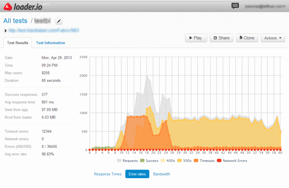The height and width of the screenshot is (188, 289).
Task: Toggle the Requests legend swatch
Action: [x=119, y=161]
